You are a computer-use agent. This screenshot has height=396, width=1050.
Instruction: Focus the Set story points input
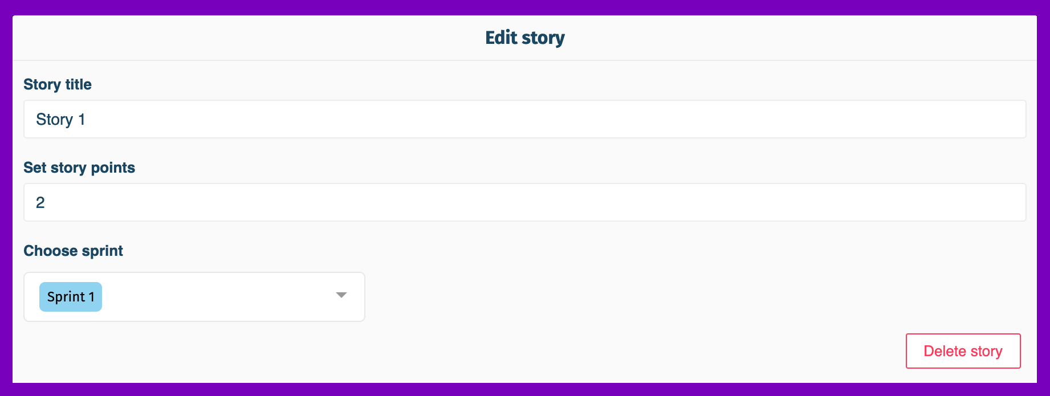click(x=524, y=202)
